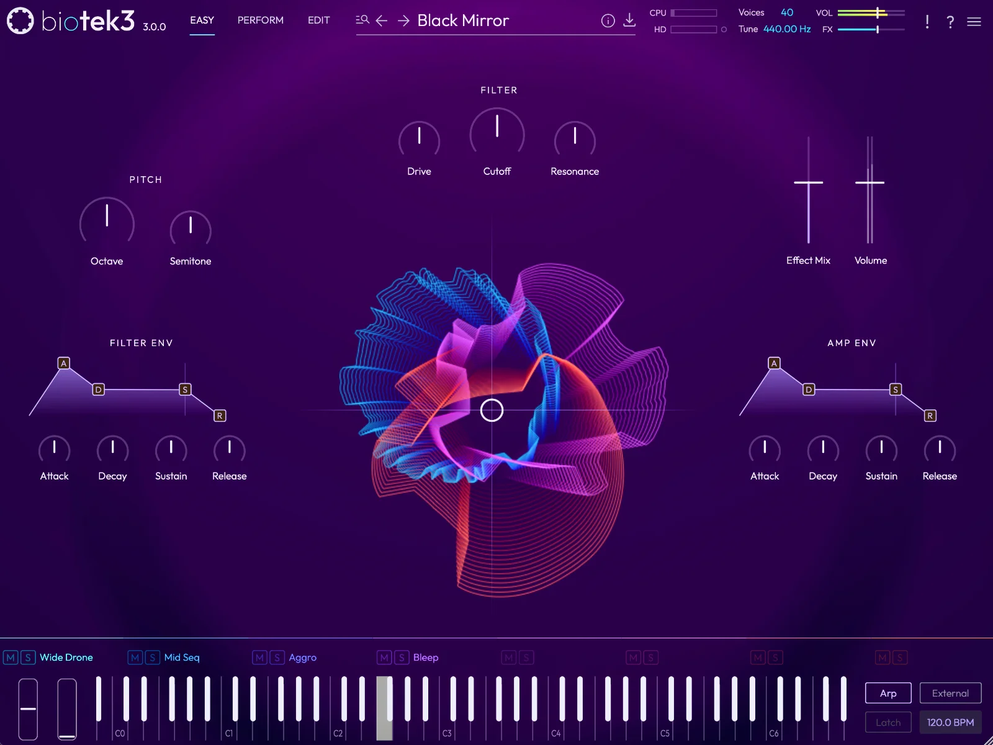This screenshot has width=993, height=745.
Task: Click the biotek3 logo circle
Action: (x=20, y=20)
